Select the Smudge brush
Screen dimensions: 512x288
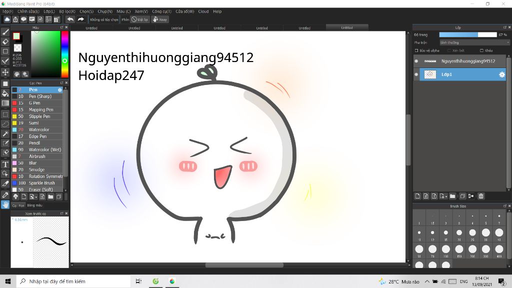[37, 169]
